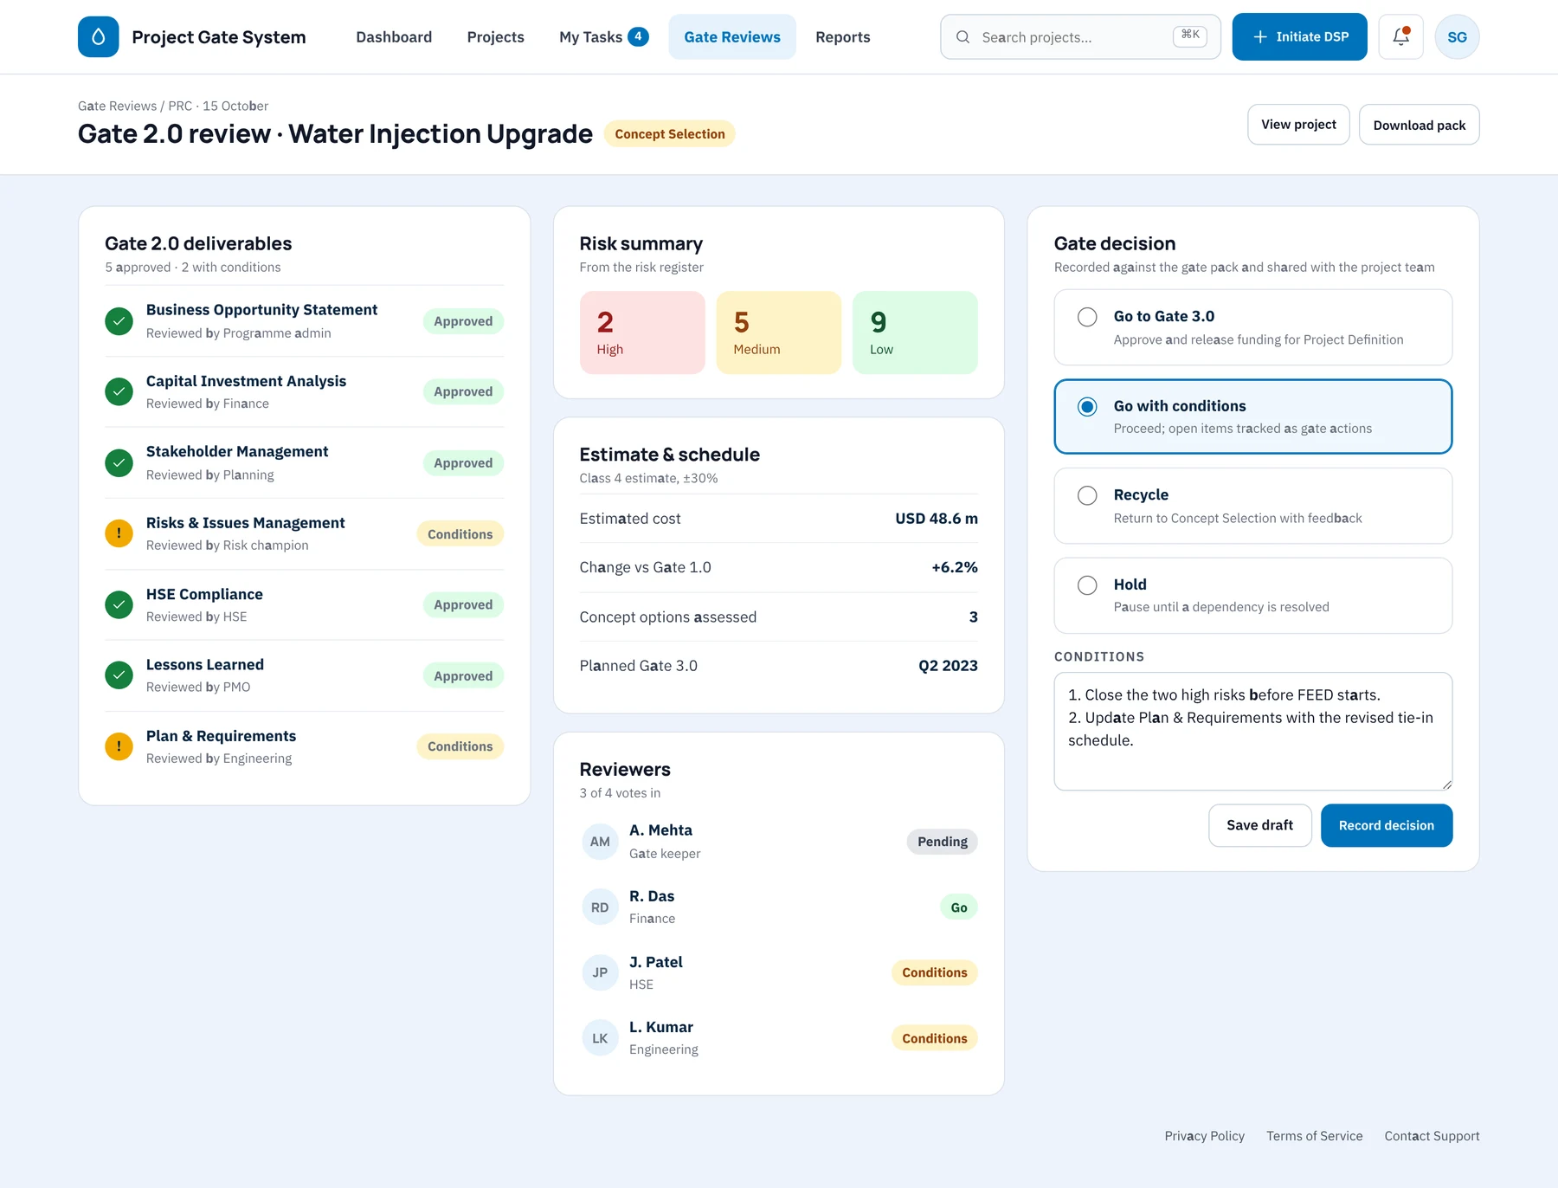Screen dimensions: 1558x1188
Task: Click green check icon for Stakeholder Management
Action: pos(119,462)
